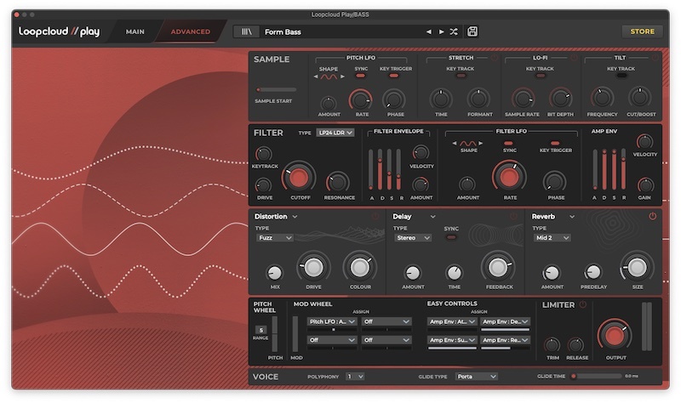Toggle Delay Sync switch

tap(451, 238)
